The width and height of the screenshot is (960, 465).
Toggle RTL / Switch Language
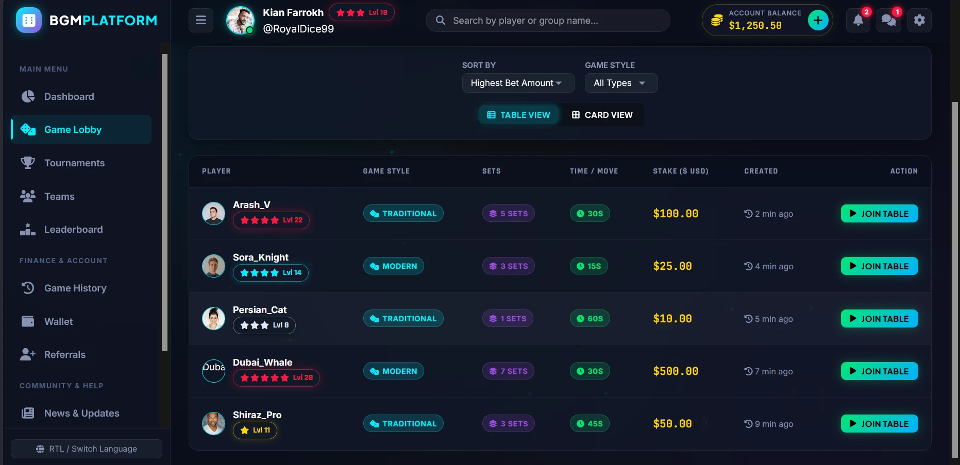click(x=87, y=449)
